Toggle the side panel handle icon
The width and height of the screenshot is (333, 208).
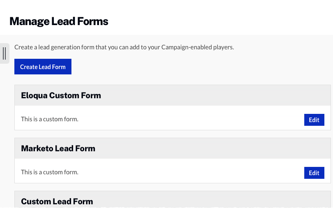click(4, 53)
